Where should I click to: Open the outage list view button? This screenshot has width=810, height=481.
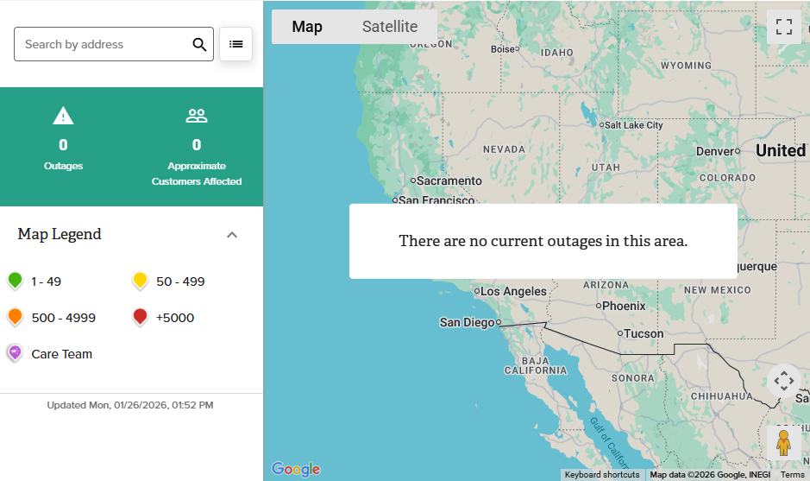pyautogui.click(x=236, y=44)
